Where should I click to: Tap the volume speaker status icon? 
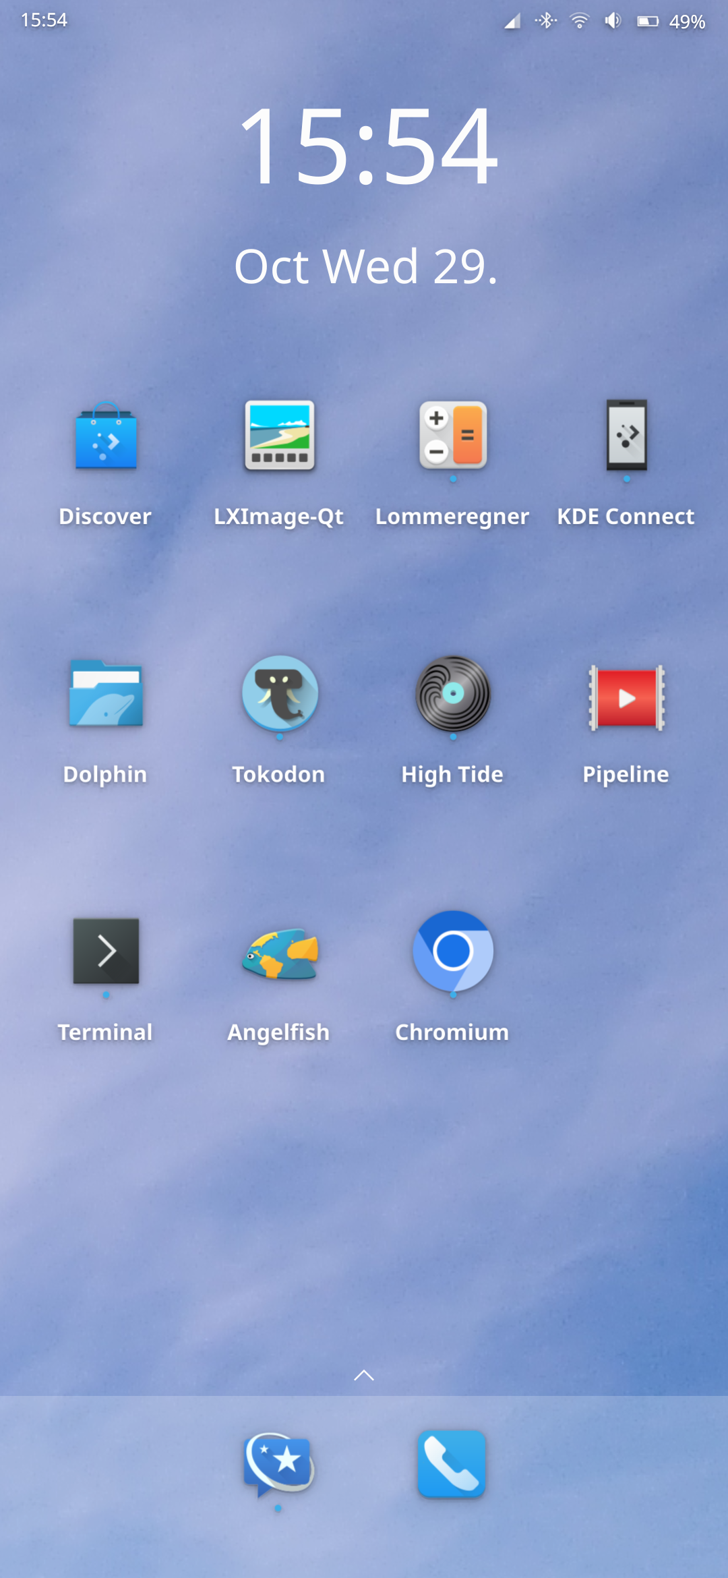point(612,21)
